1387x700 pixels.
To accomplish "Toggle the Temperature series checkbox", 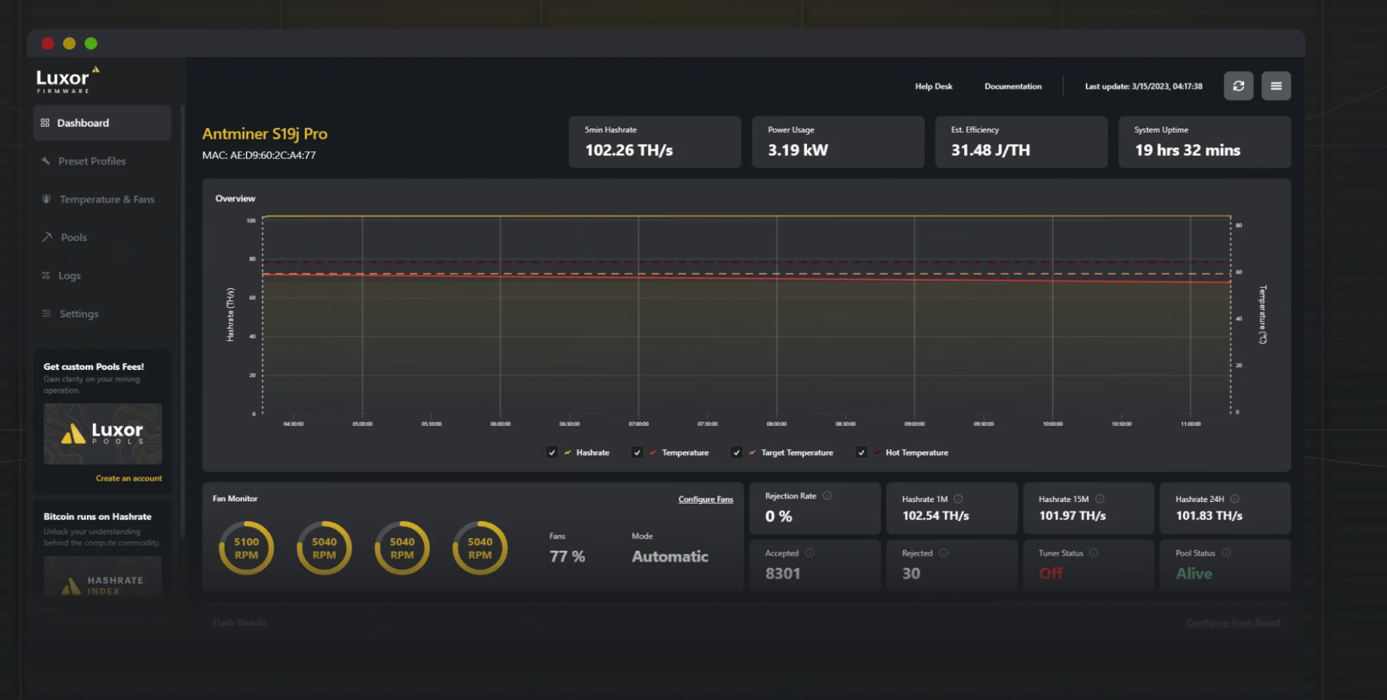I will [x=637, y=452].
